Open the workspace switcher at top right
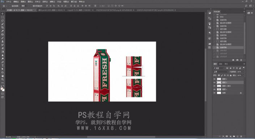 pyautogui.click(x=251, y=6)
